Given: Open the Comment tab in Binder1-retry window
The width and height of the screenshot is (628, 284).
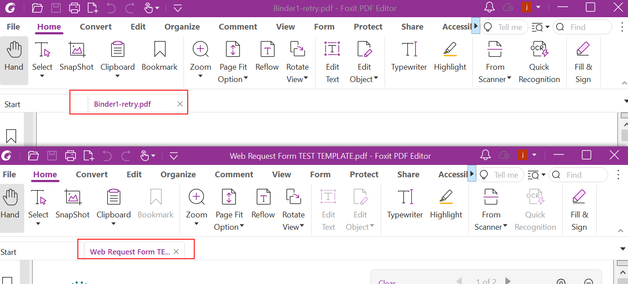Looking at the screenshot, I should pyautogui.click(x=238, y=27).
